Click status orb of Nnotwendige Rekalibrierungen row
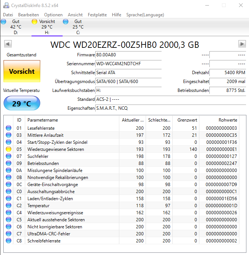 (x=9, y=177)
